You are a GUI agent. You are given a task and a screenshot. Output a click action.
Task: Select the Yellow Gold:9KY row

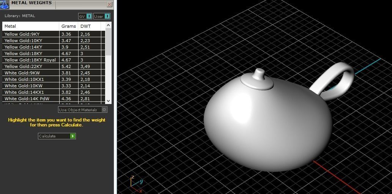tap(53, 34)
